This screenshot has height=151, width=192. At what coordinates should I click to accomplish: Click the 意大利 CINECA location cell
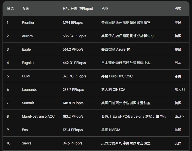pos(113,90)
